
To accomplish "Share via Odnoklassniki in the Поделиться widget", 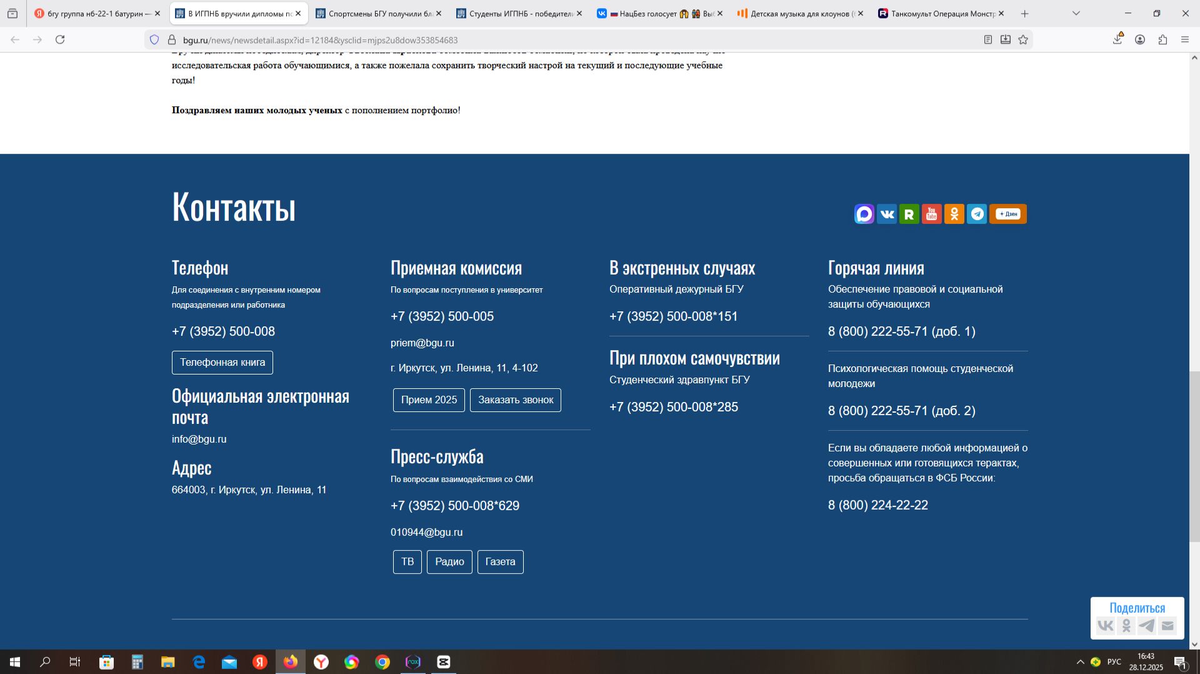I will pos(1126,625).
